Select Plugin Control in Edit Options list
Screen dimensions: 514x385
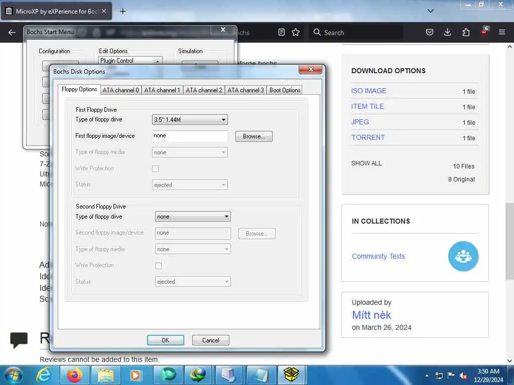tap(116, 61)
